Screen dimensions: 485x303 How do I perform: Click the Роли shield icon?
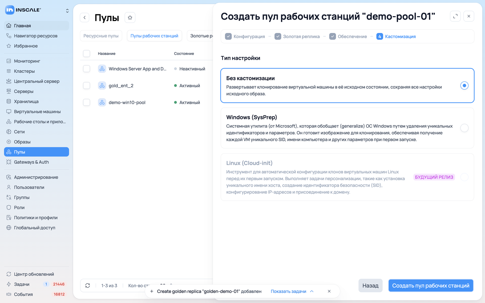(9, 207)
